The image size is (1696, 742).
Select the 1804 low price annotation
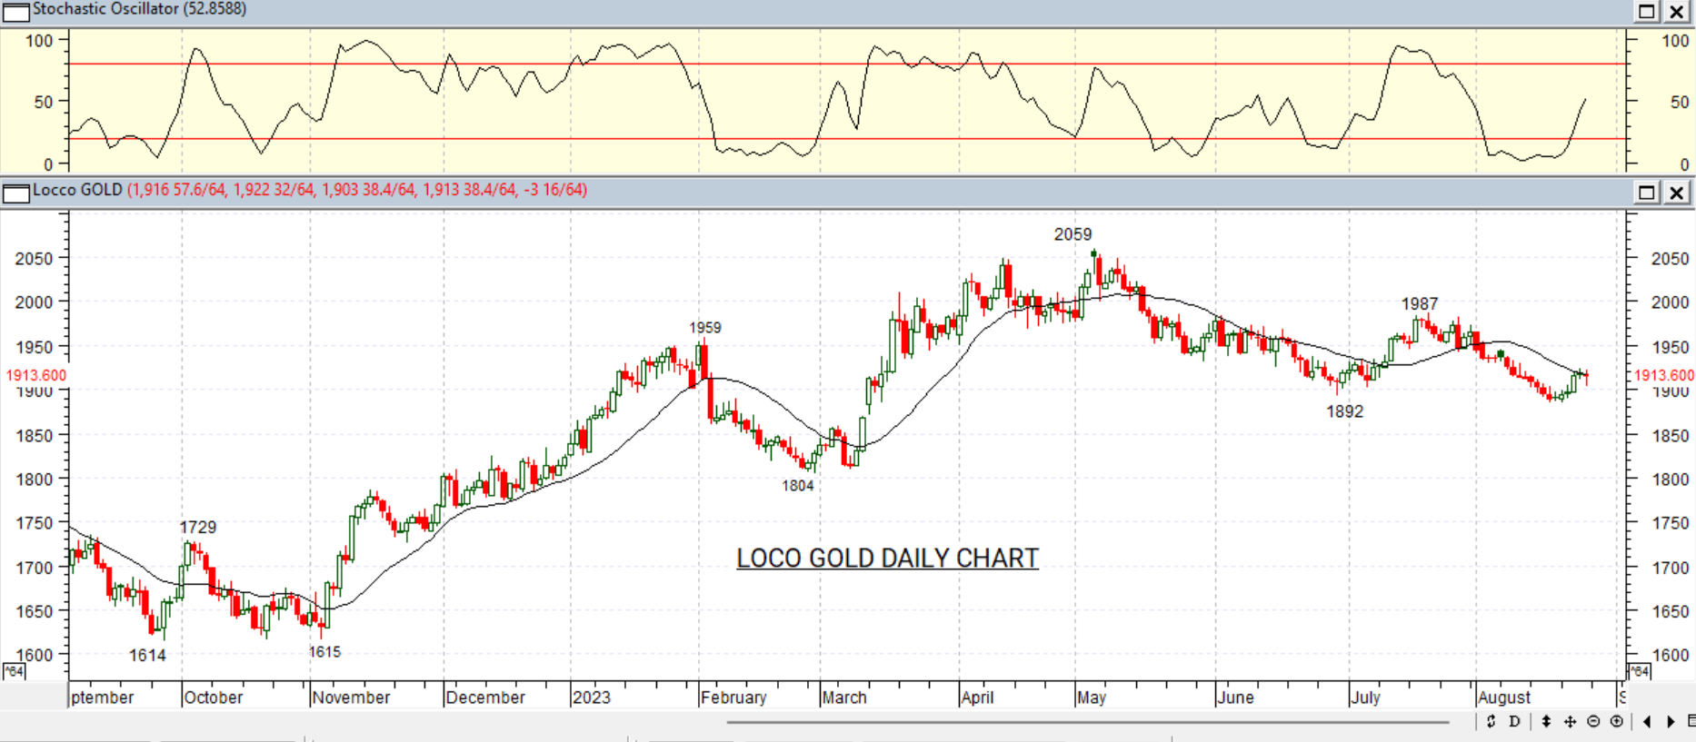797,486
